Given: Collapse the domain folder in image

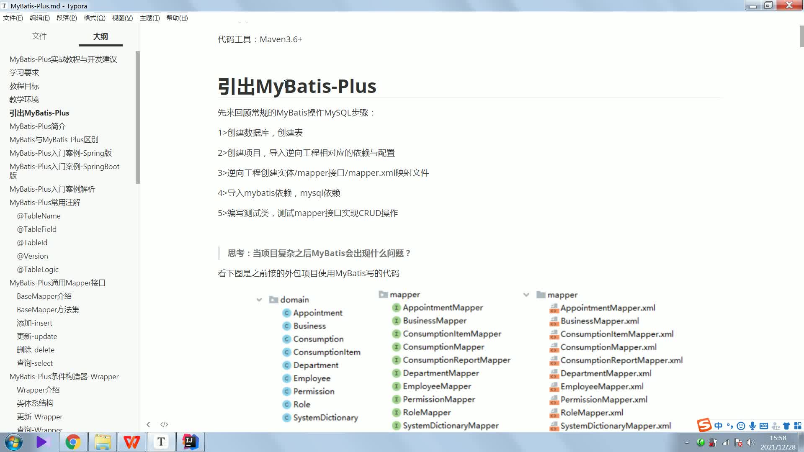Looking at the screenshot, I should pos(259,300).
